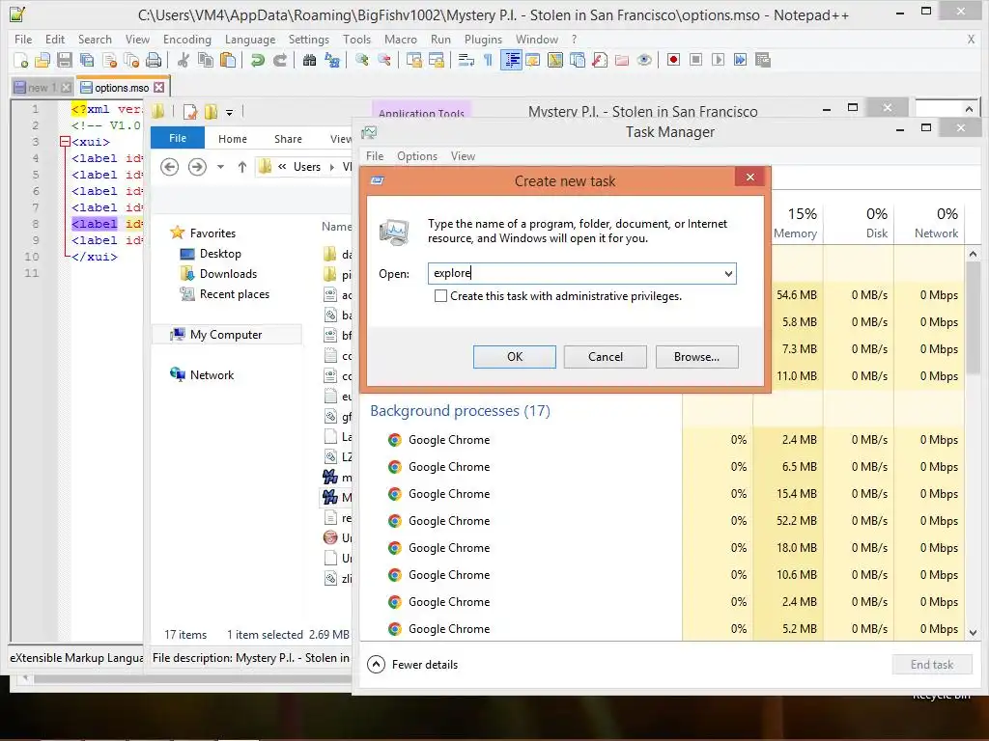Click the Save Recorded Macro icon
Viewport: 989px width, 741px height.
pyautogui.click(x=763, y=60)
